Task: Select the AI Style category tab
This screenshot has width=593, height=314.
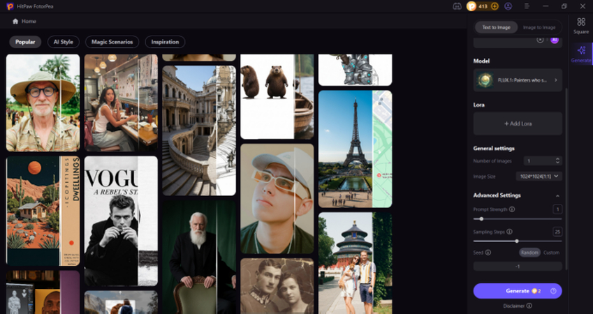Action: pyautogui.click(x=63, y=42)
